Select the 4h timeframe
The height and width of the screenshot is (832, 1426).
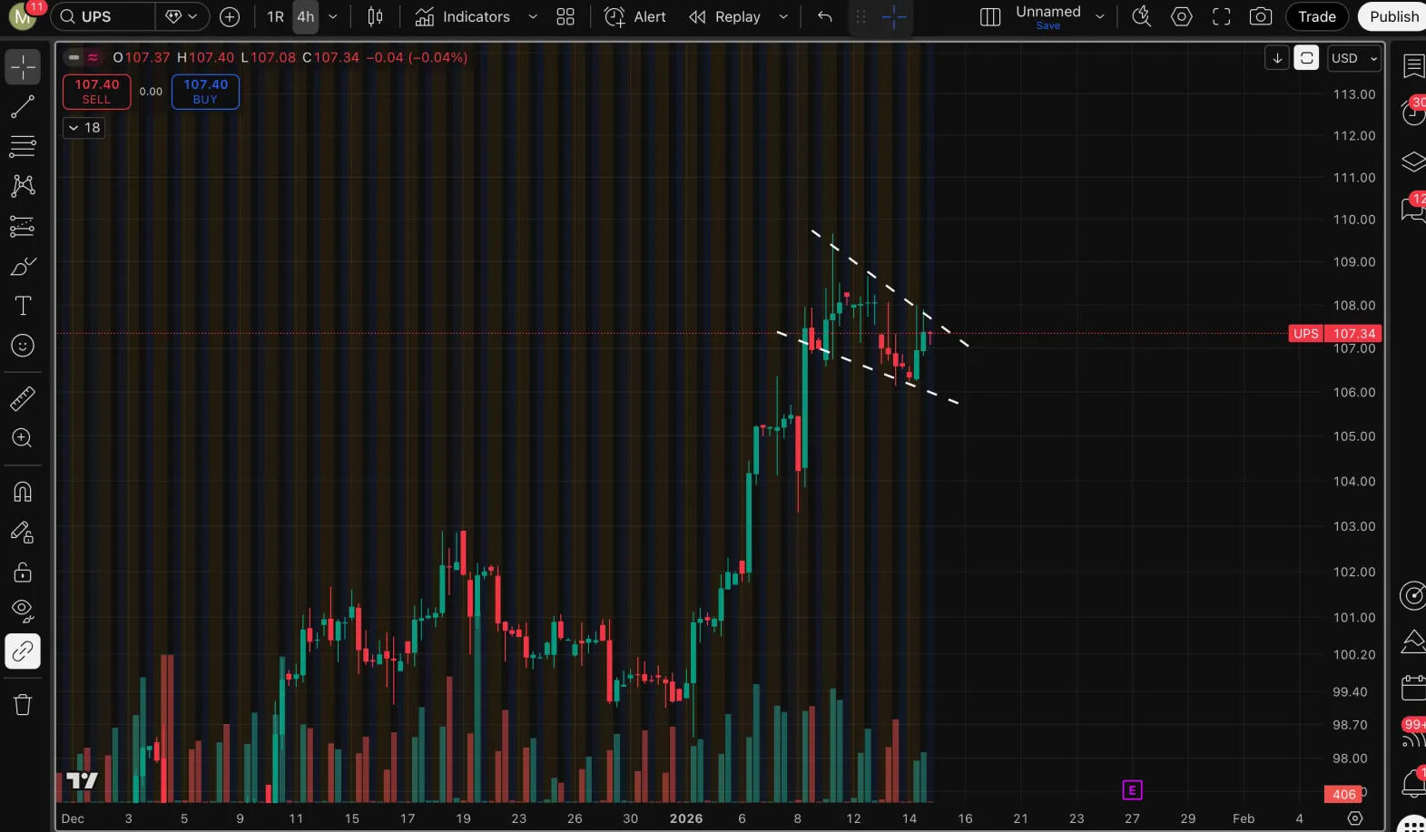306,16
